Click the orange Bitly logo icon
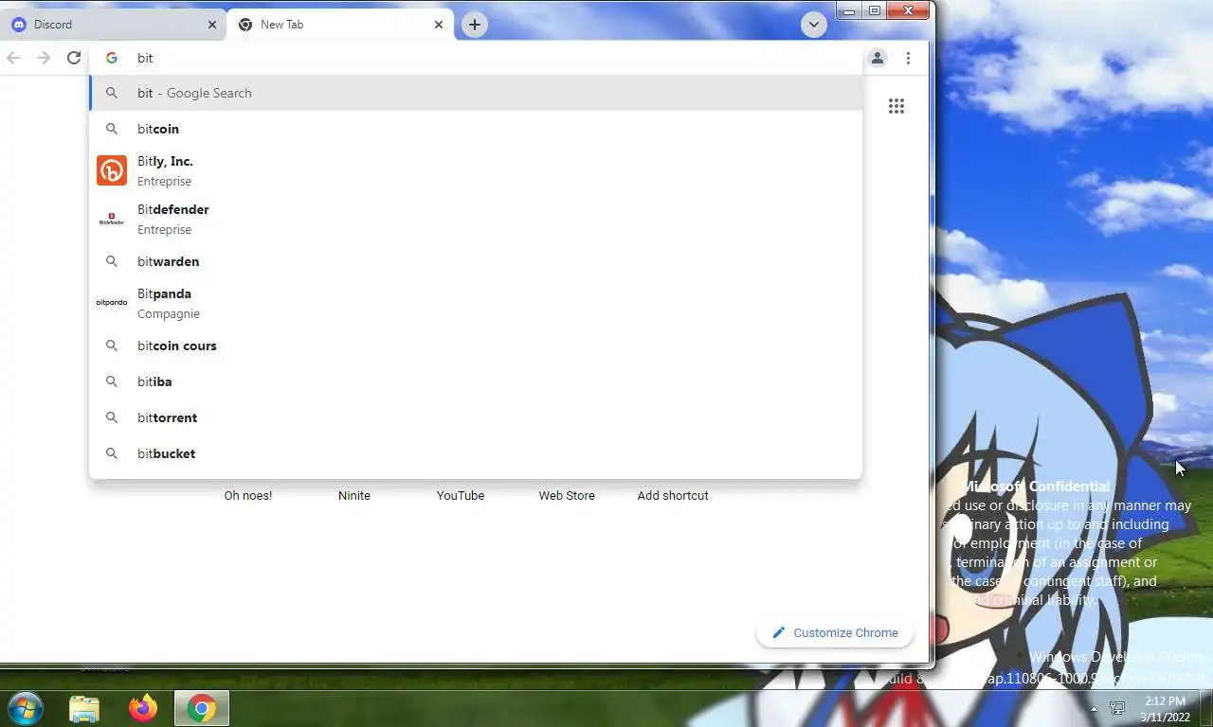This screenshot has width=1213, height=727. (x=112, y=170)
